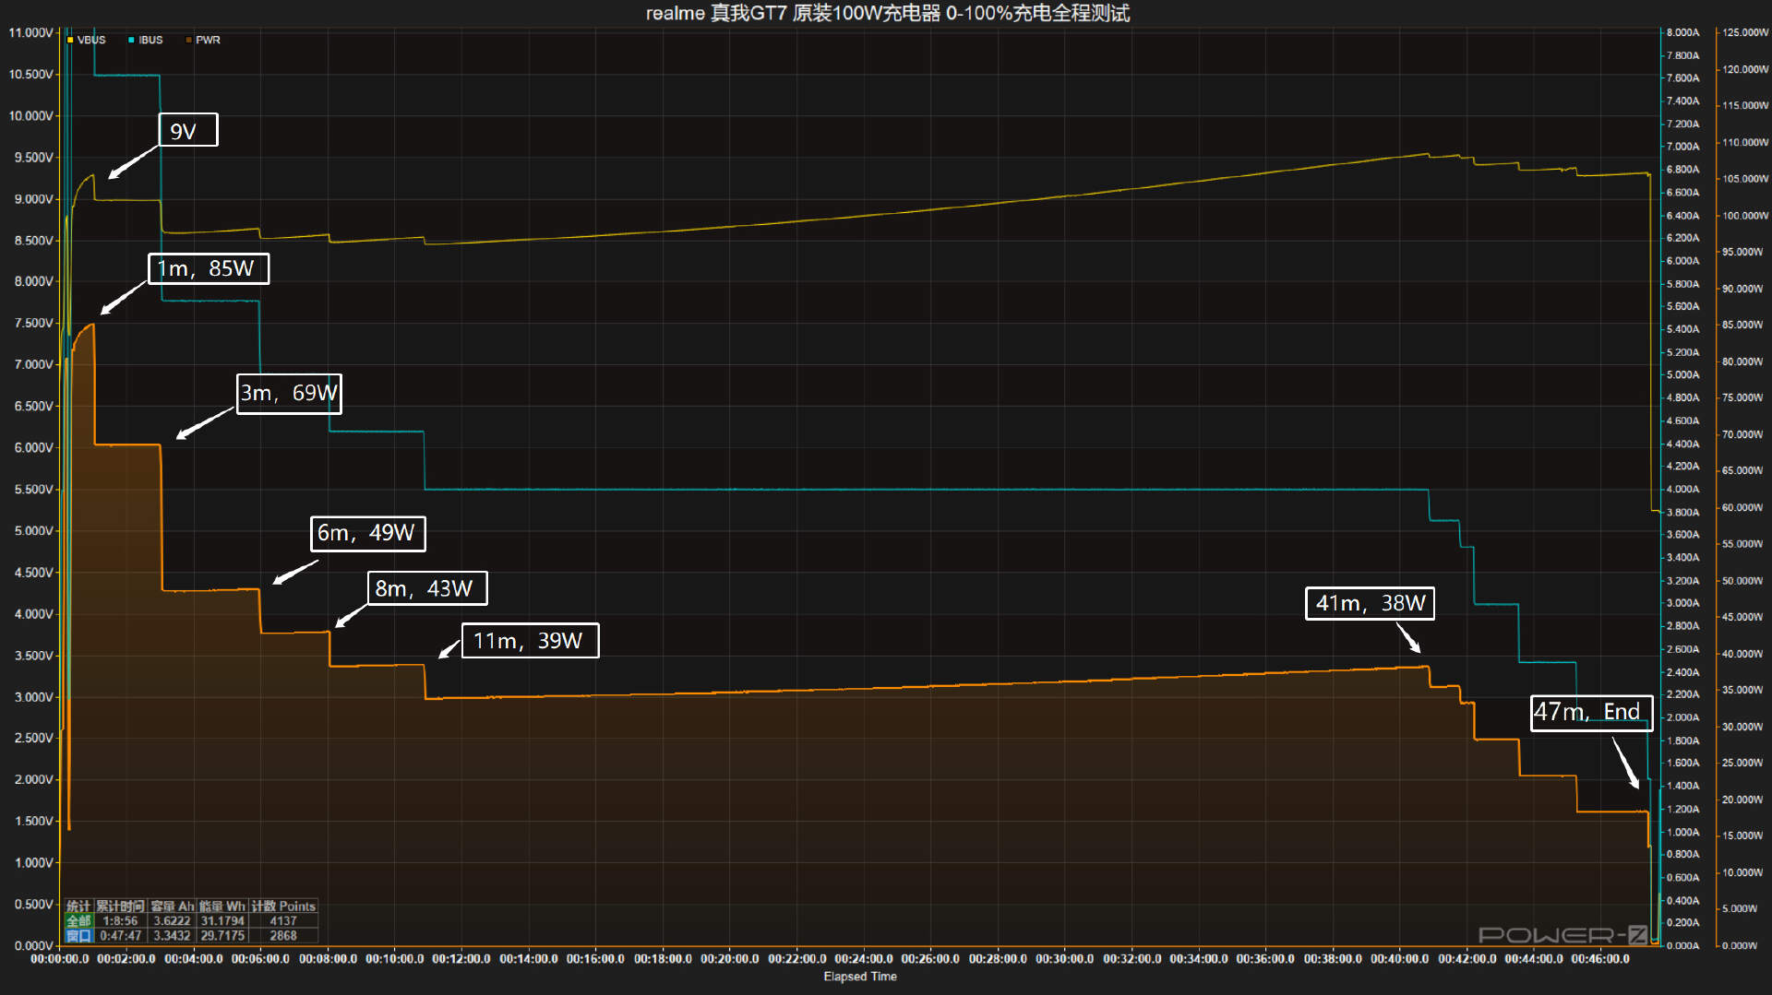
Task: Click the points count 4137
Action: pyautogui.click(x=283, y=920)
